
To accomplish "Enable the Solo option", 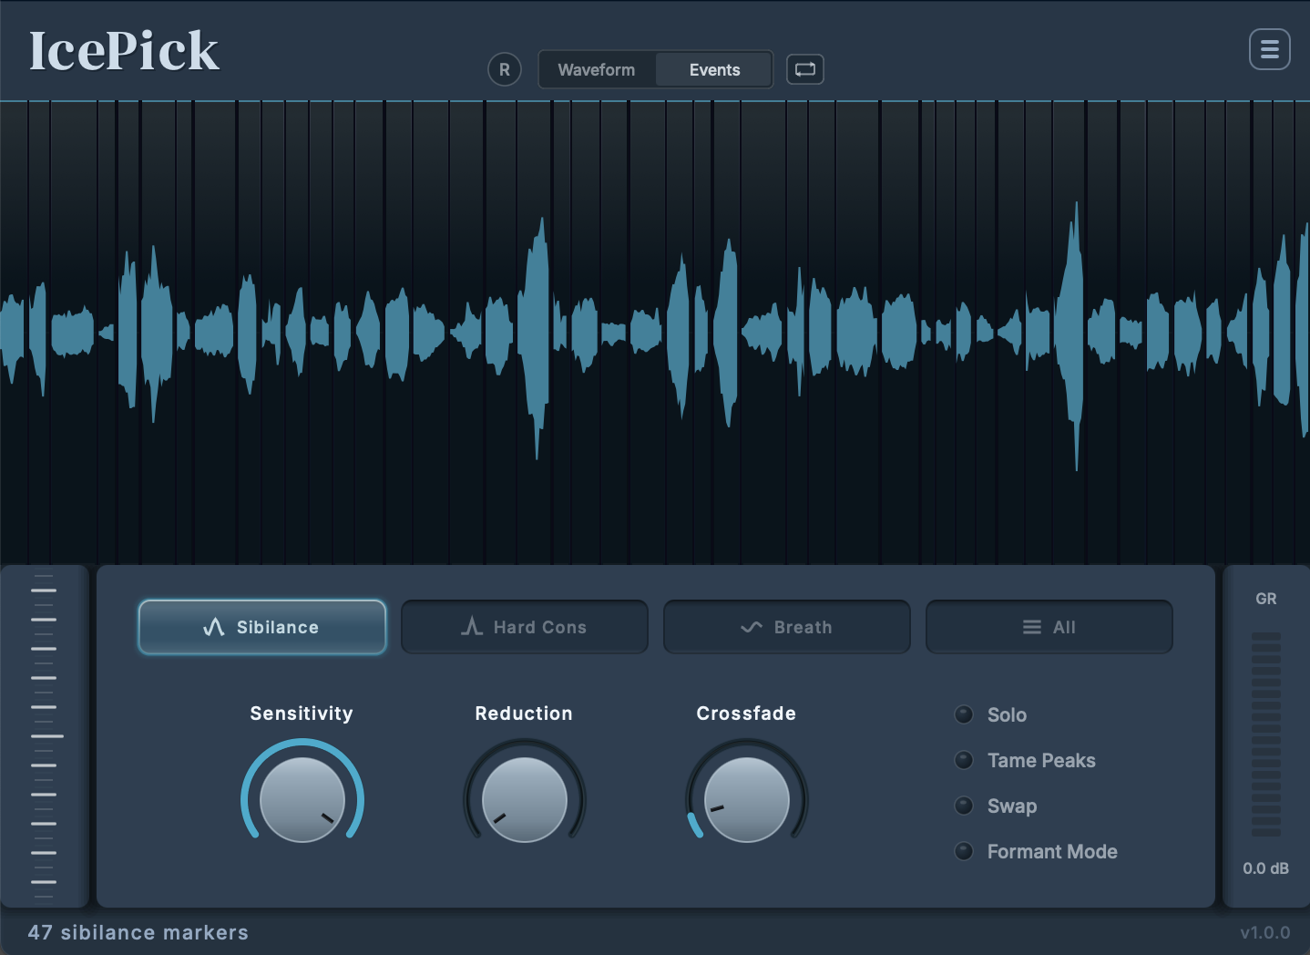I will pyautogui.click(x=990, y=715).
